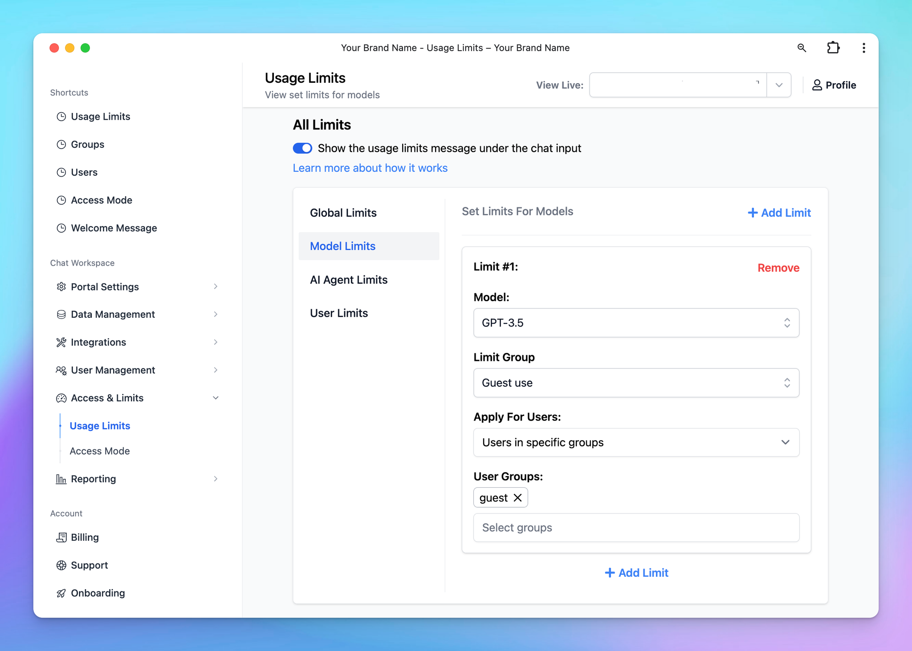Click the Reporting chart icon
912x651 pixels.
[61, 479]
